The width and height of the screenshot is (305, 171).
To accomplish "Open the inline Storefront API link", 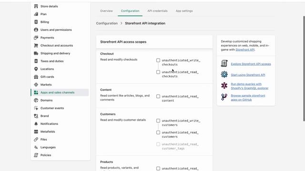I will [245, 49].
